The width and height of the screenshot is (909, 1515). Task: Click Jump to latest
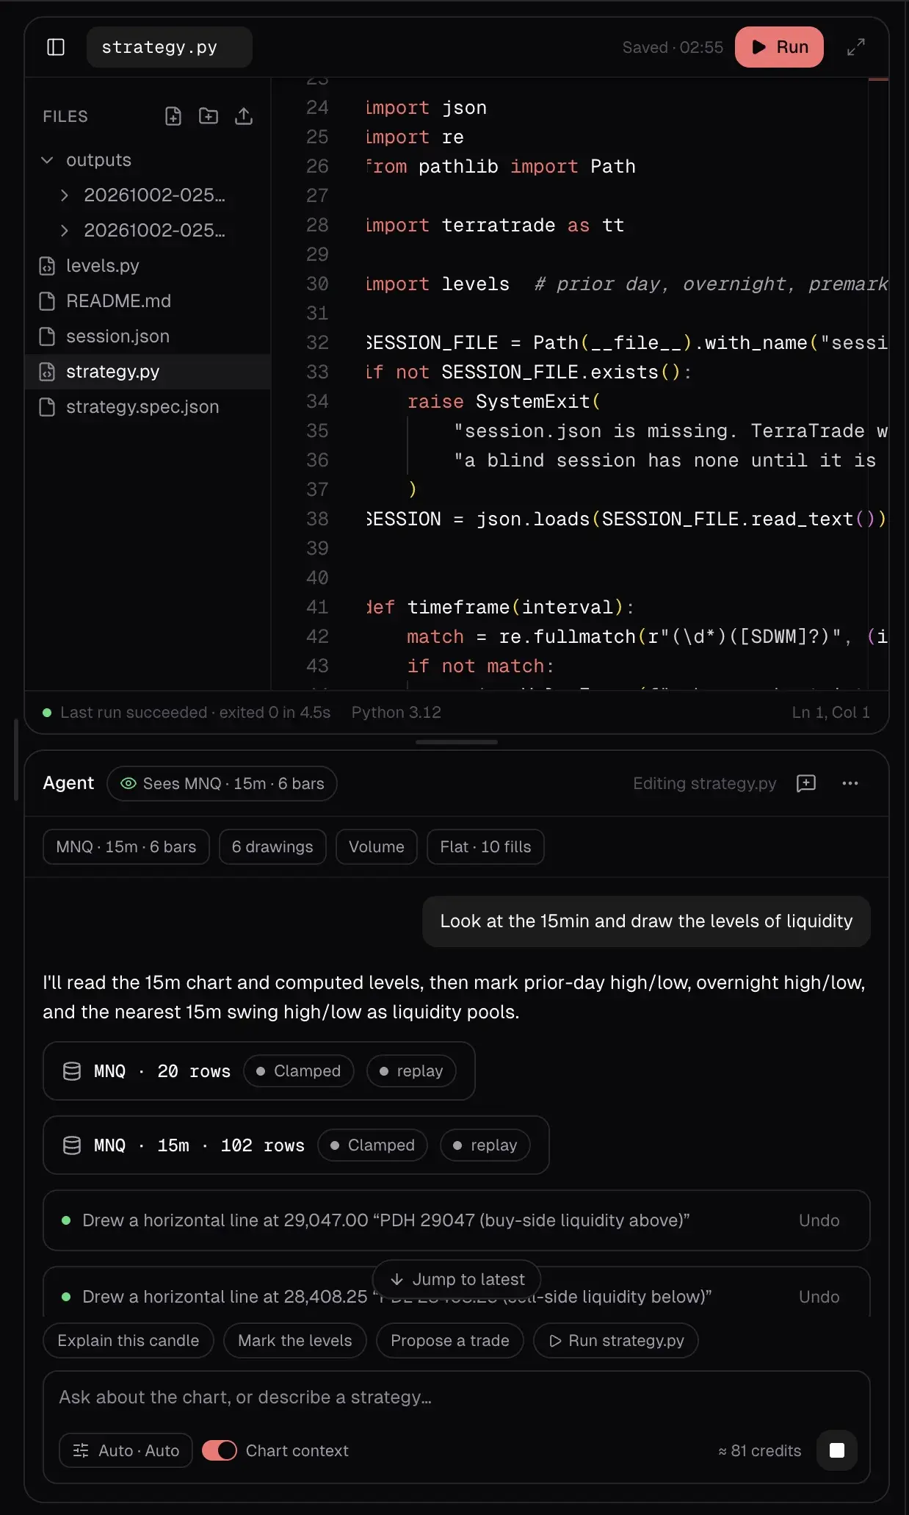click(x=457, y=1279)
